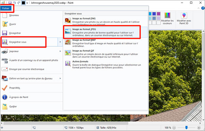Click the scanner or camera import icon
The image size is (205, 131).
click(x=5, y=61)
